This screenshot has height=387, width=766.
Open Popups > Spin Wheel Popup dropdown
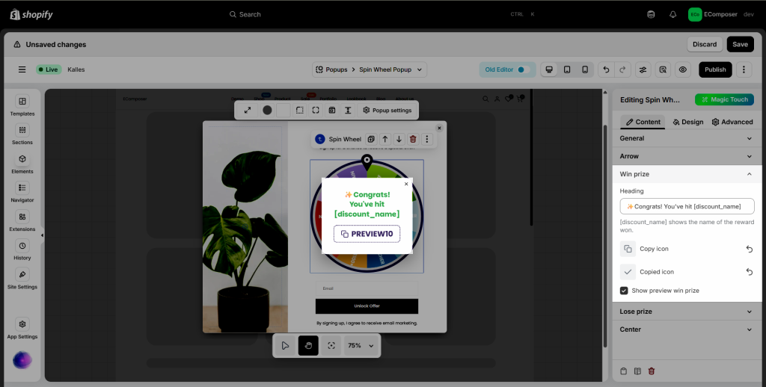369,69
